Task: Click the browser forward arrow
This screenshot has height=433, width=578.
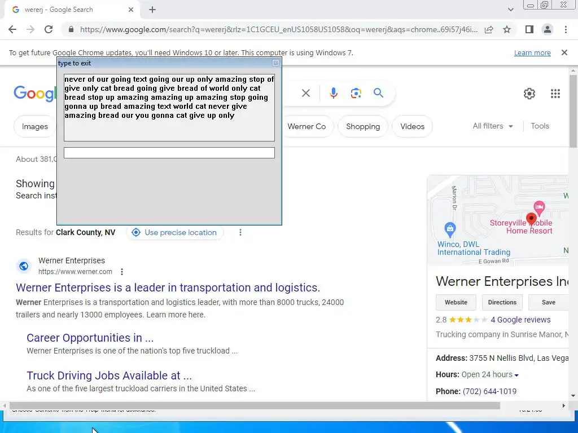Action: click(30, 29)
